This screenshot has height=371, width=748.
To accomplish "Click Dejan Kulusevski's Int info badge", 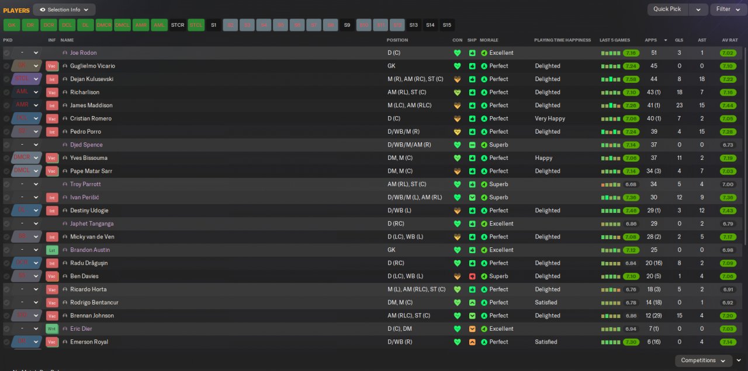I will pyautogui.click(x=52, y=79).
